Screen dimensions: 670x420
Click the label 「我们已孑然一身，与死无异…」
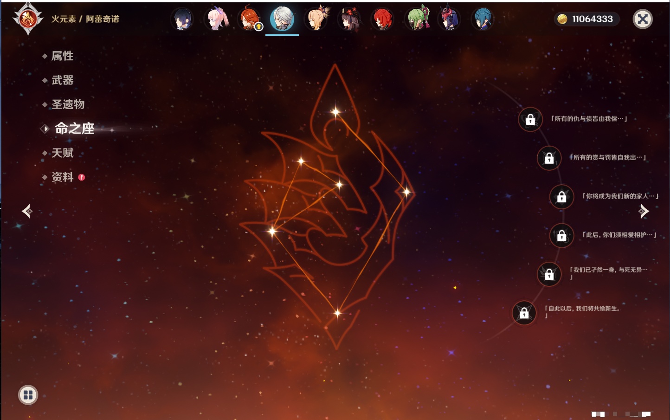pos(608,273)
